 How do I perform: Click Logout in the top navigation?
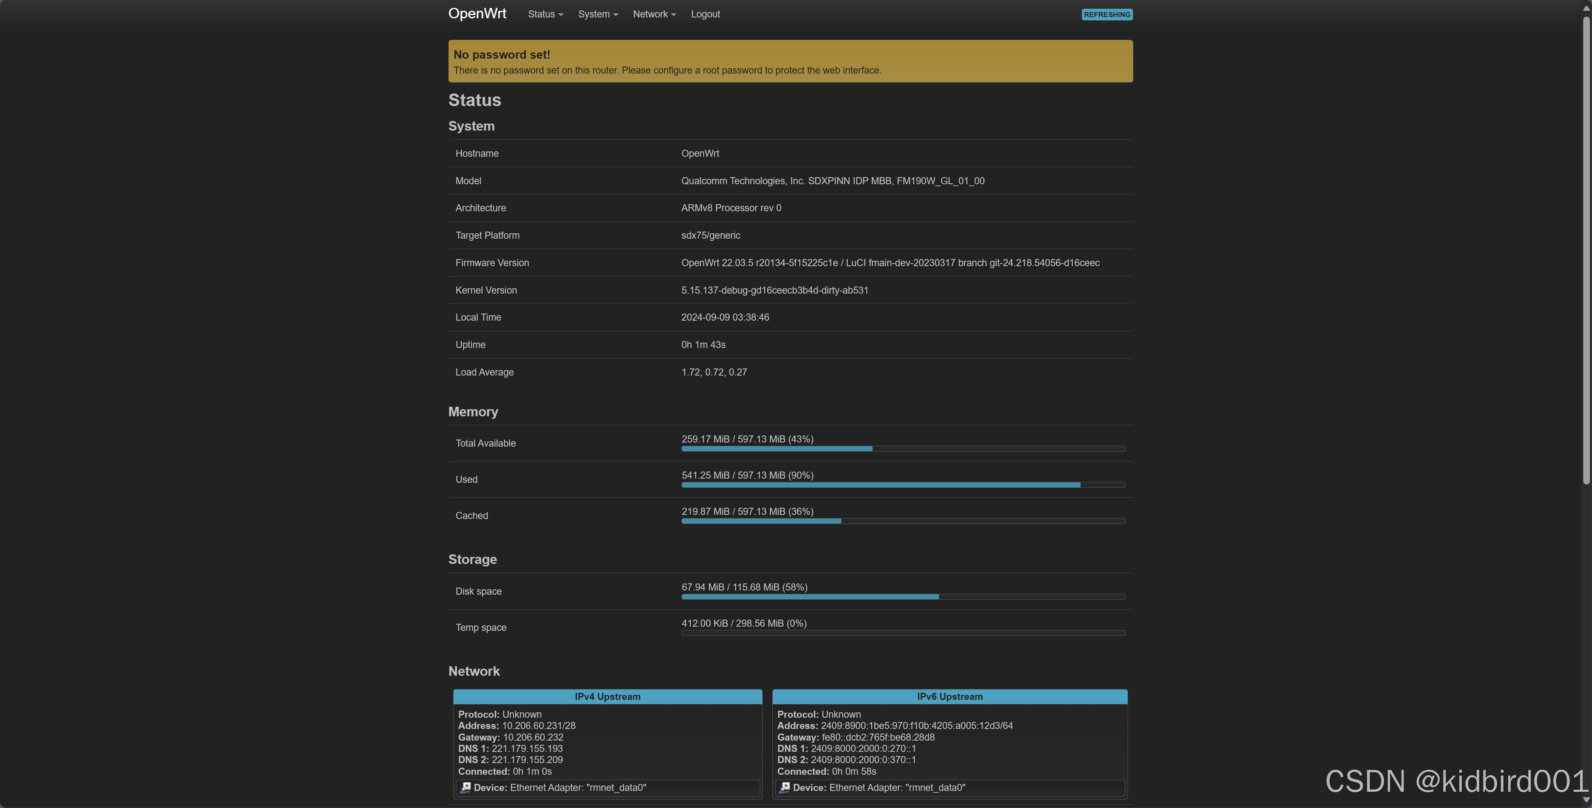click(705, 14)
